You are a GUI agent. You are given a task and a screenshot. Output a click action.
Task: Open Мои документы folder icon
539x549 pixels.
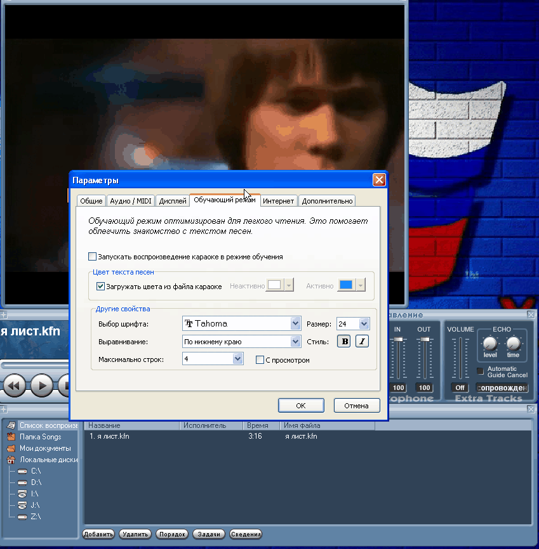(11, 448)
